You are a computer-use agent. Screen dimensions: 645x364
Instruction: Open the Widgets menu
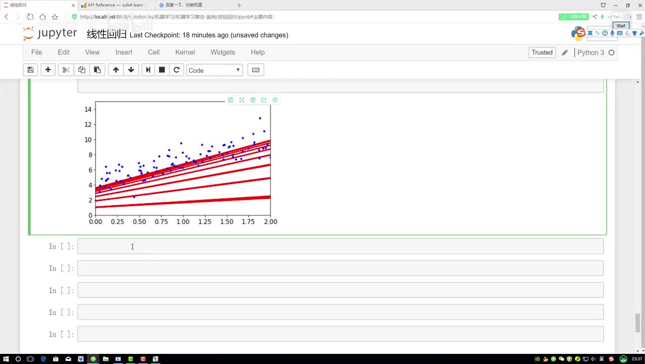point(223,52)
